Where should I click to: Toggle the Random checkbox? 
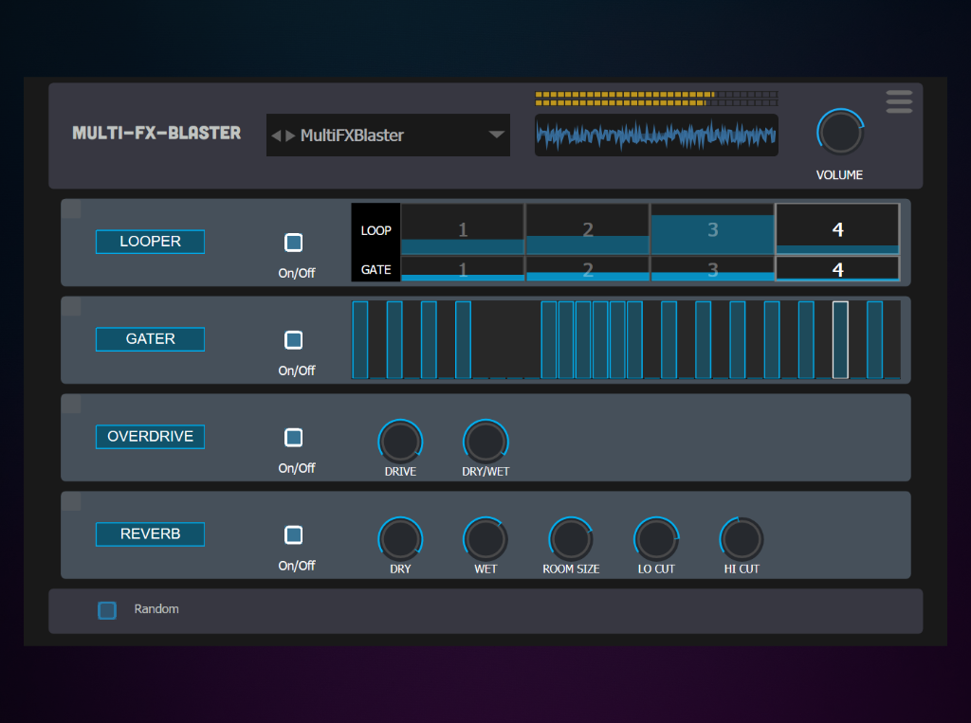point(107,610)
